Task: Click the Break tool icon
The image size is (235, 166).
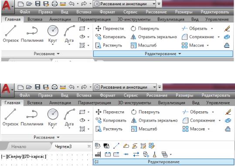Action: [x=108, y=154]
